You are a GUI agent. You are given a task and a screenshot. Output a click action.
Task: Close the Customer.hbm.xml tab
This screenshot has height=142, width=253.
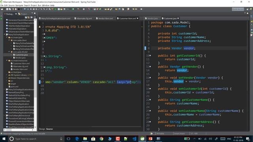point(138,19)
